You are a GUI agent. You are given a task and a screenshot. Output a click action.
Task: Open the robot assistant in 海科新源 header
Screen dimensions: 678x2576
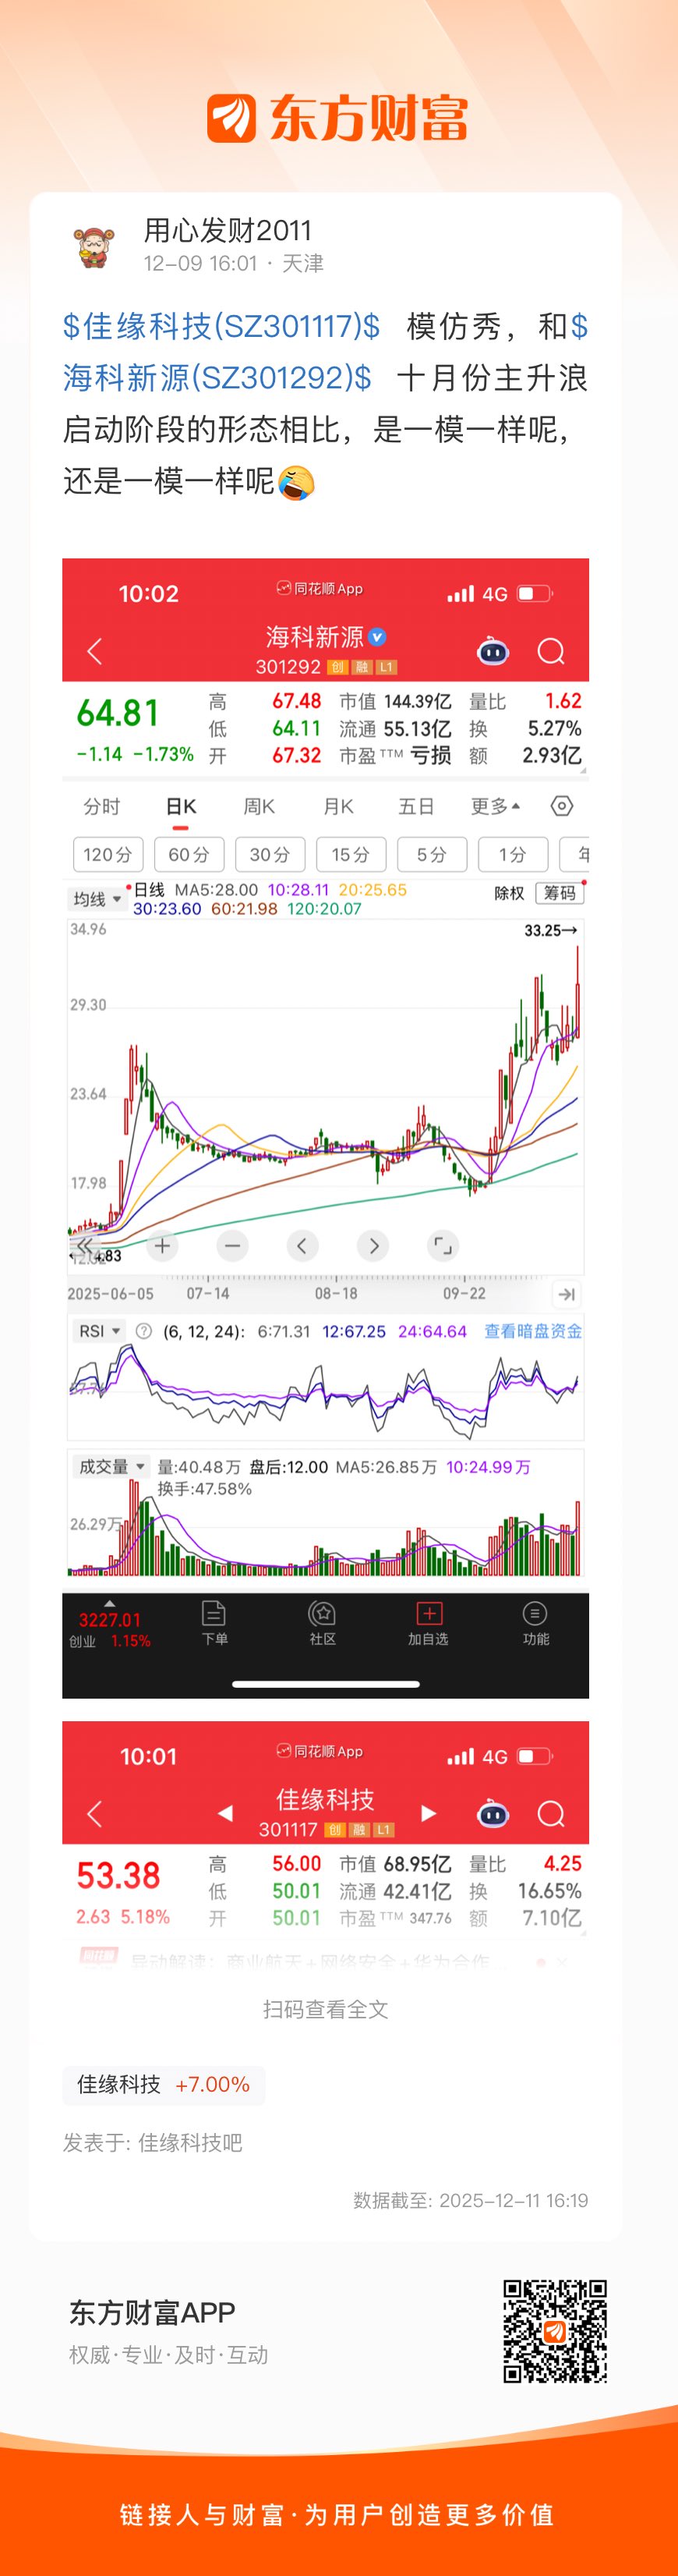493,652
